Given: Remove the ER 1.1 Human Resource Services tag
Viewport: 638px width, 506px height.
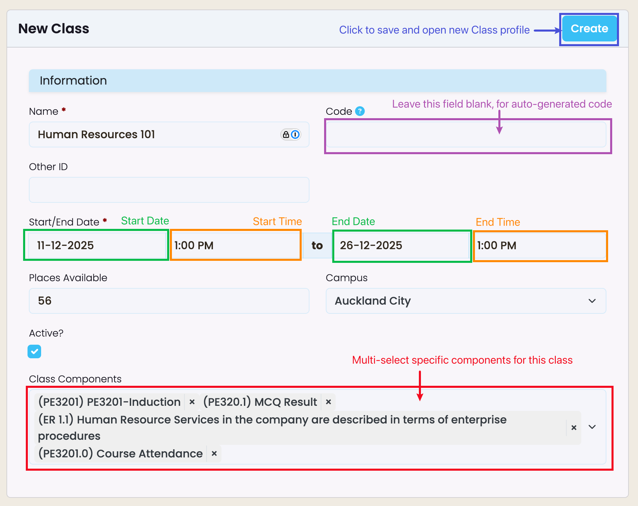Looking at the screenshot, I should pos(574,428).
